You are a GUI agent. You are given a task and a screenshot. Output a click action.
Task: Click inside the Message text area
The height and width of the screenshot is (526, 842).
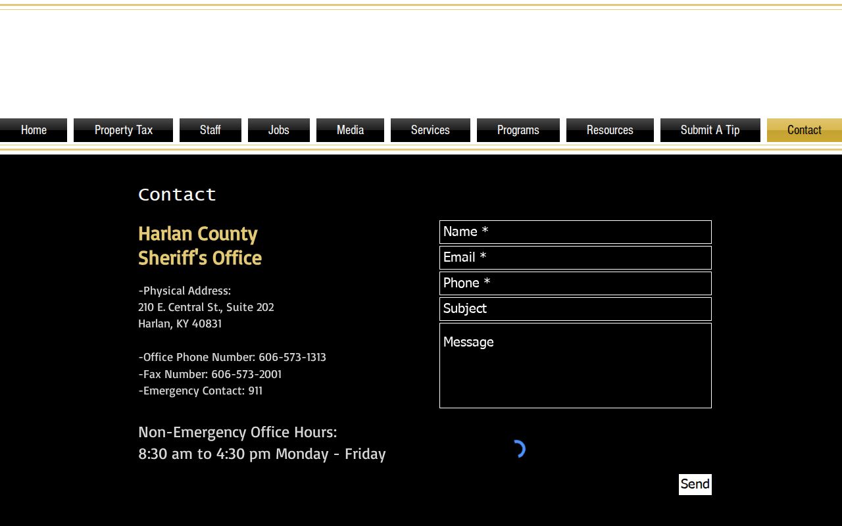click(x=576, y=366)
